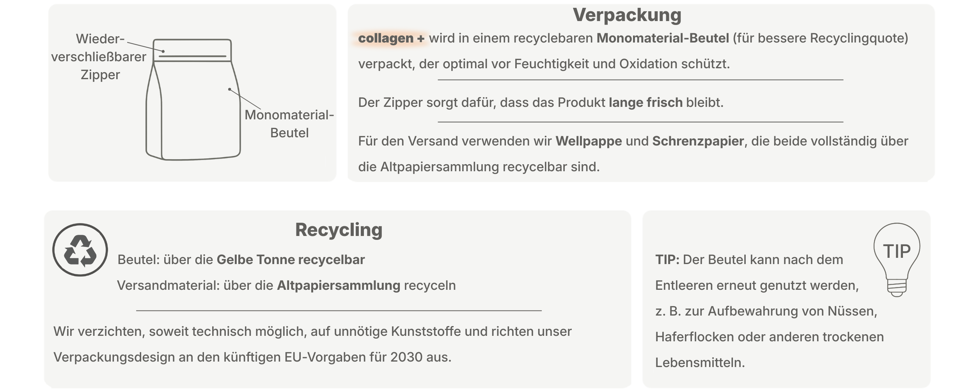This screenshot has height=392, width=979.
Task: Click the highlighted "collagen +" product name
Action: coord(391,38)
